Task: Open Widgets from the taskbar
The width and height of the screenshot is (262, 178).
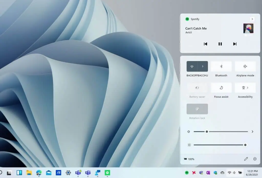Action: click(19, 173)
